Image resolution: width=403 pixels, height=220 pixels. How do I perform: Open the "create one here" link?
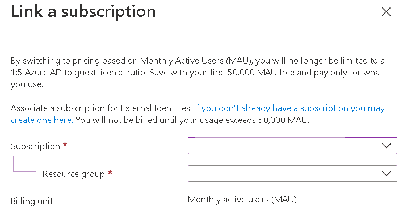pyautogui.click(x=42, y=120)
